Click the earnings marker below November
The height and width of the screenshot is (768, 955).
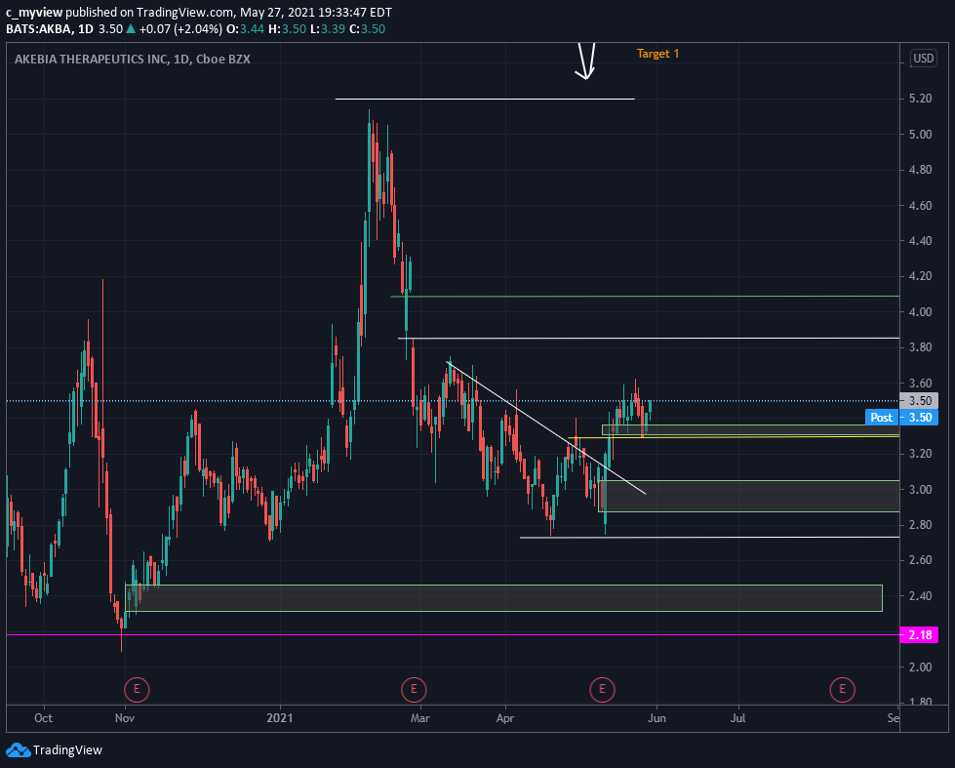137,689
